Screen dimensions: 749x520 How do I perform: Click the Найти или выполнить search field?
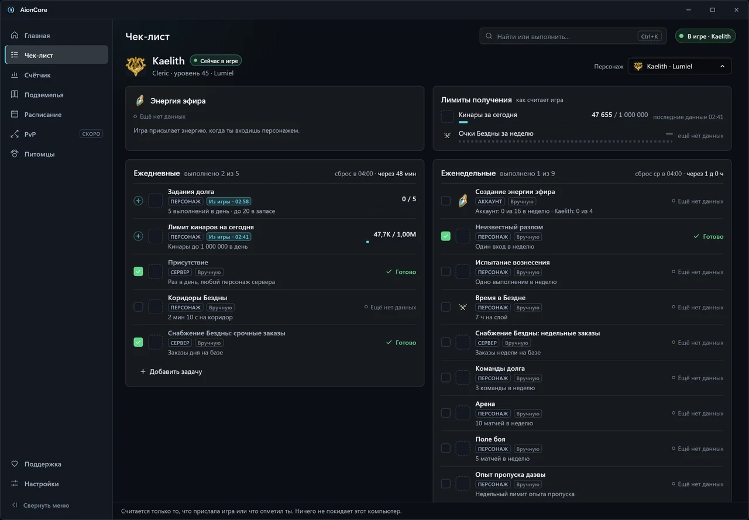click(573, 36)
